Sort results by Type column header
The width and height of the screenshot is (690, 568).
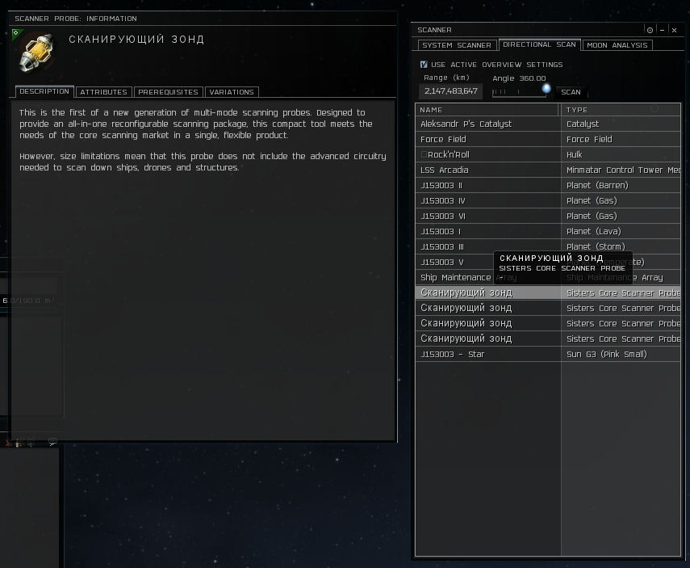pyautogui.click(x=621, y=110)
